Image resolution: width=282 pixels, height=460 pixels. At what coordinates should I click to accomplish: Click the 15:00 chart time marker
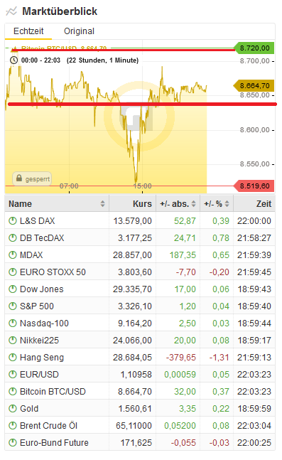click(x=143, y=186)
